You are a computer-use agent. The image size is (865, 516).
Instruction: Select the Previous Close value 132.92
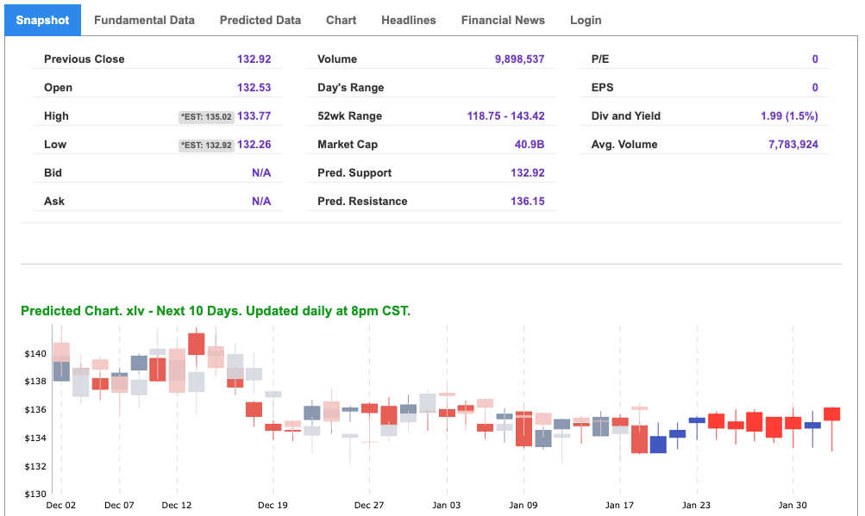[254, 59]
